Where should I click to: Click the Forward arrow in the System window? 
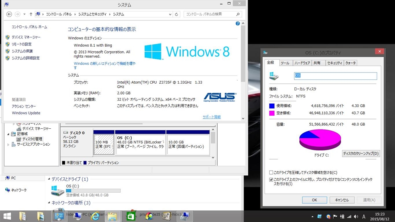pyautogui.click(x=17, y=14)
